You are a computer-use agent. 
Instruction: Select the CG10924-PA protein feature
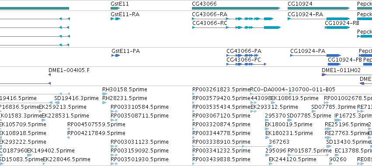coord(316,55)
